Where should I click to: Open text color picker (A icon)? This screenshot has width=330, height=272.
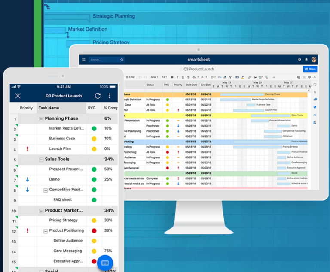(204, 77)
